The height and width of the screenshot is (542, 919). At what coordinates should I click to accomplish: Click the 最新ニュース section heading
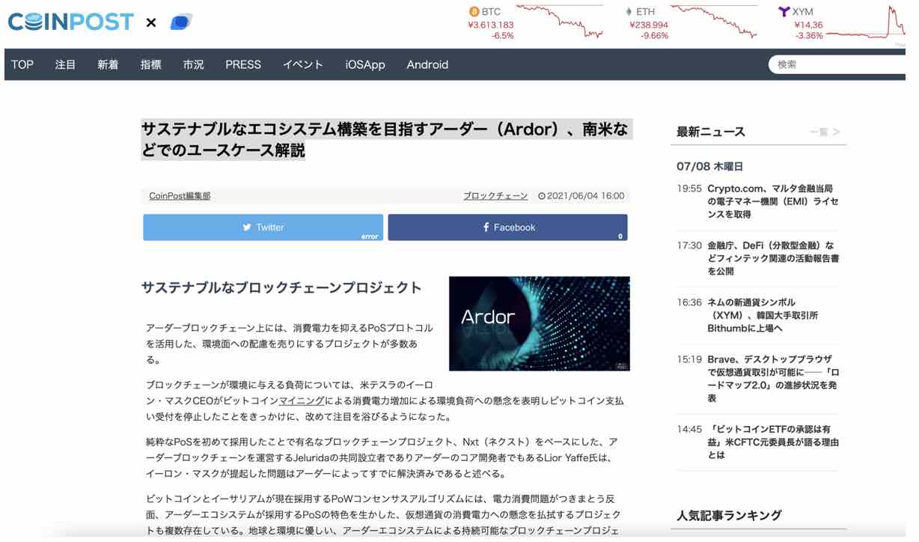tap(711, 132)
